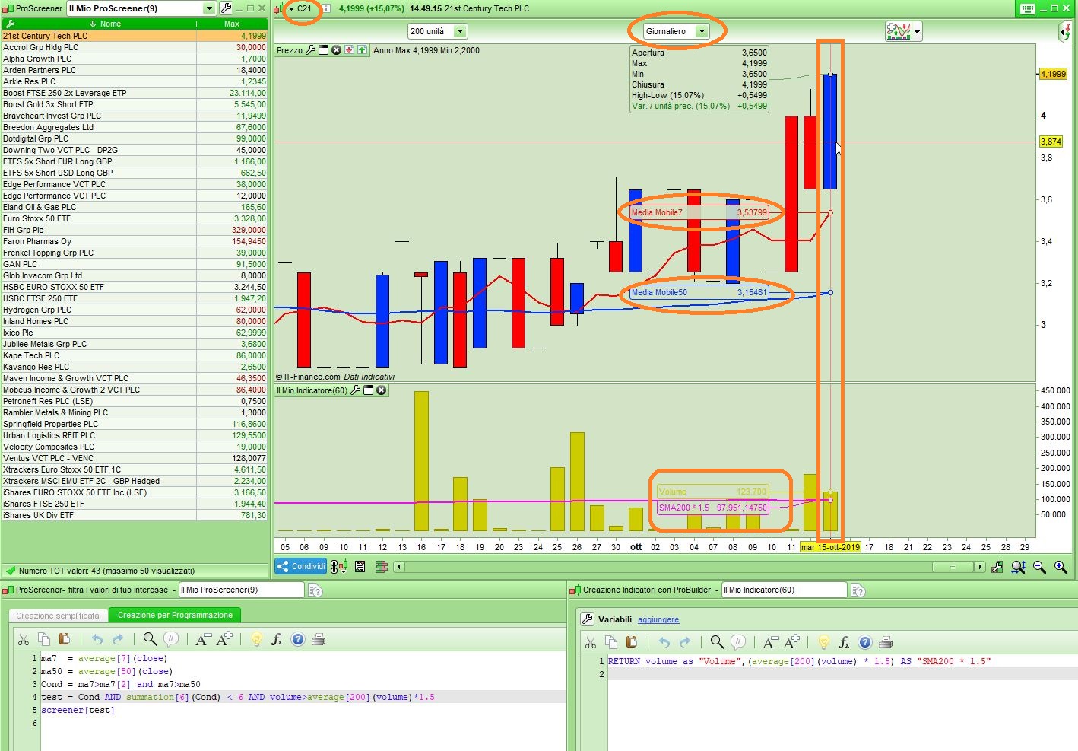1078x751 pixels.
Task: Redo edit in ProScreener editor
Action: [118, 640]
